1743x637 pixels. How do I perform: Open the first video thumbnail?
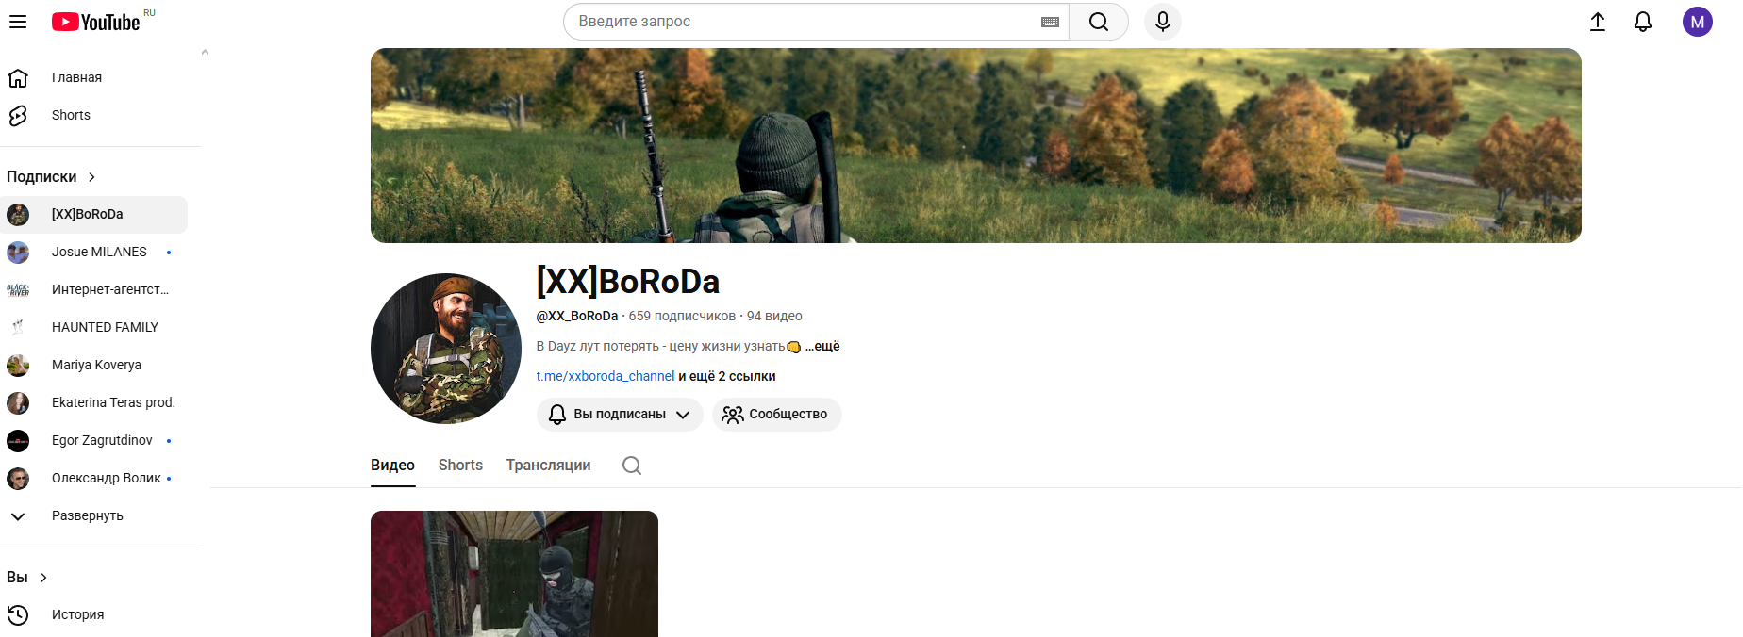514,573
